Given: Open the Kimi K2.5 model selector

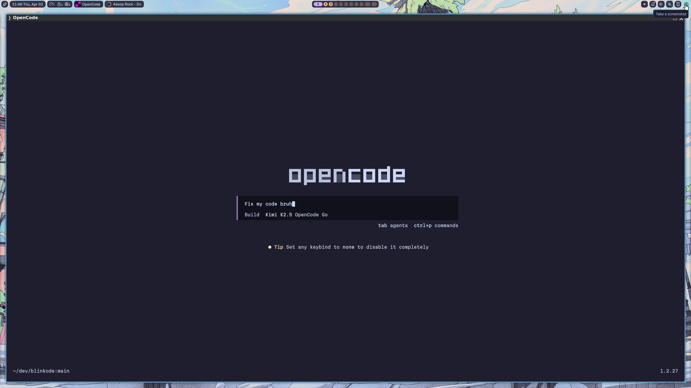Looking at the screenshot, I should pyautogui.click(x=279, y=215).
